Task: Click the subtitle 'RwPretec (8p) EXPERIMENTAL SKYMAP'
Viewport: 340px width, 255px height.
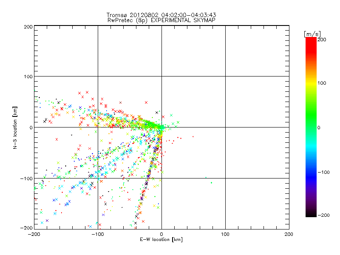Action: (x=161, y=20)
